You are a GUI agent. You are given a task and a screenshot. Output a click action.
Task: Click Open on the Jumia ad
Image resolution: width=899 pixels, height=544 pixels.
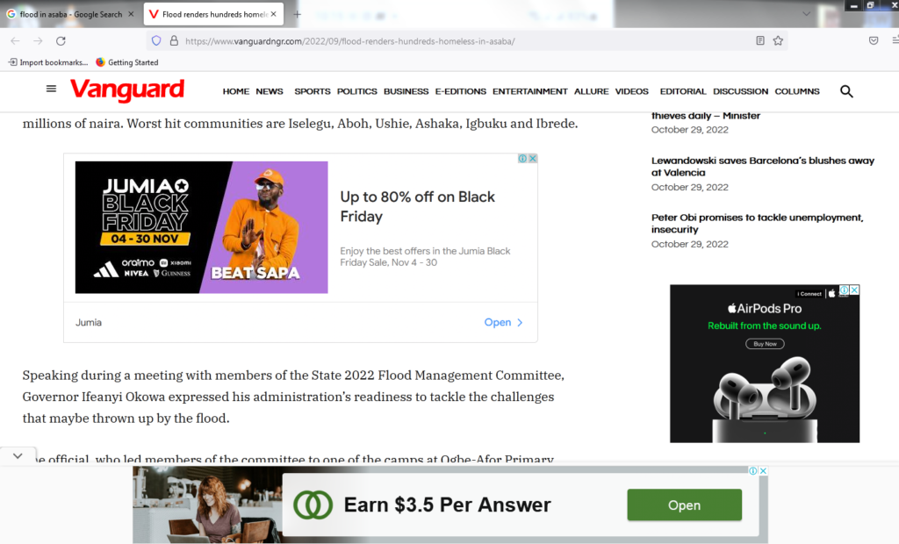click(x=503, y=322)
